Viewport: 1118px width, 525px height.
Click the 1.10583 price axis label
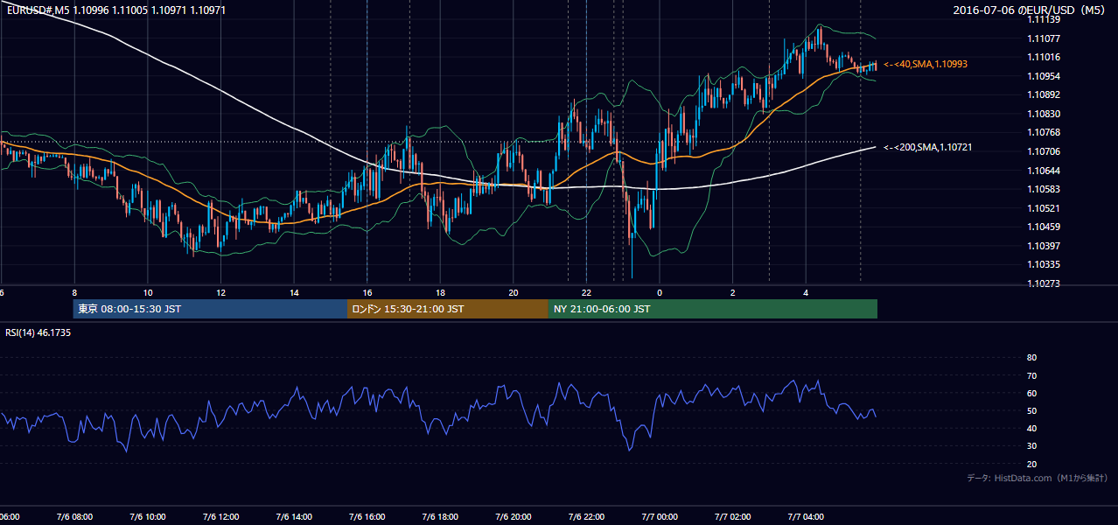click(1045, 189)
